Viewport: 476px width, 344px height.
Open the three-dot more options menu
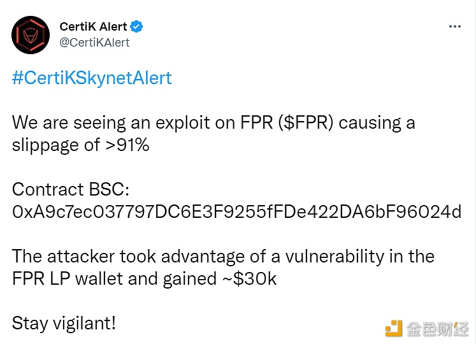coord(455,27)
